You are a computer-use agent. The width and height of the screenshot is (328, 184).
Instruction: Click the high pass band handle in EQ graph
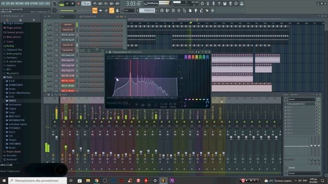pyautogui.click(x=116, y=78)
